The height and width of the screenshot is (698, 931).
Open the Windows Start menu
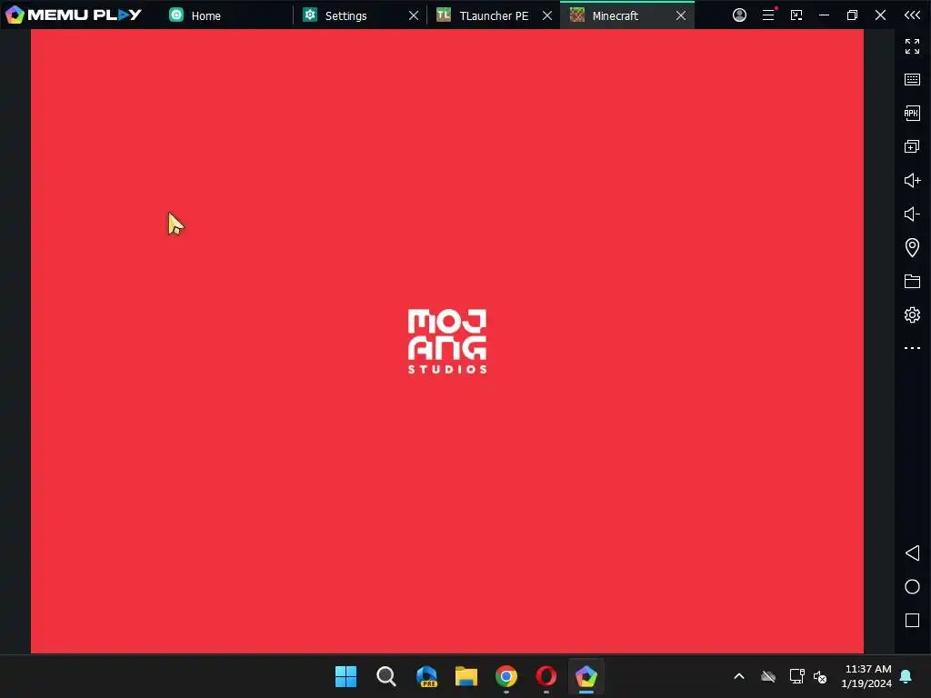pyautogui.click(x=345, y=676)
